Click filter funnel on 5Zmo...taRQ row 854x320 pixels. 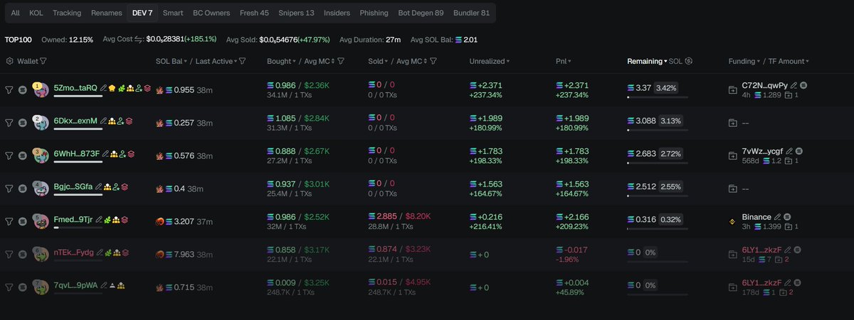pos(9,90)
